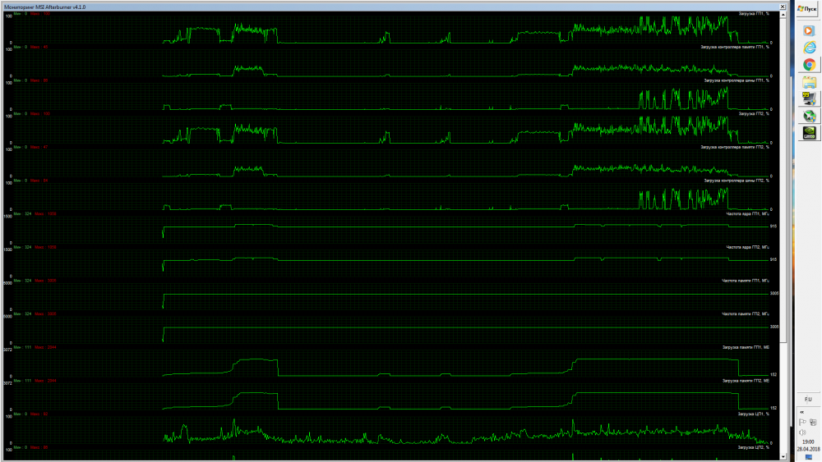Click the network tray icon
This screenshot has width=822, height=462.
coord(813,422)
